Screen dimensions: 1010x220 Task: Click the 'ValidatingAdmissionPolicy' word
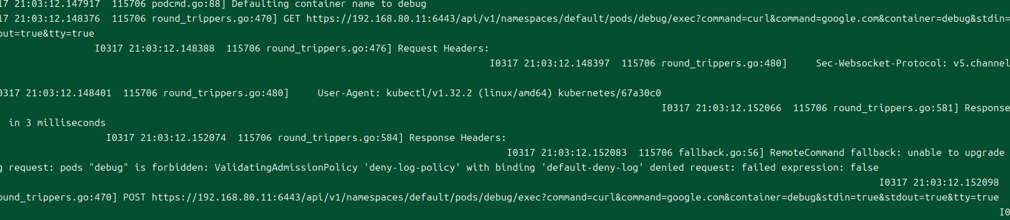pyautogui.click(x=286, y=168)
